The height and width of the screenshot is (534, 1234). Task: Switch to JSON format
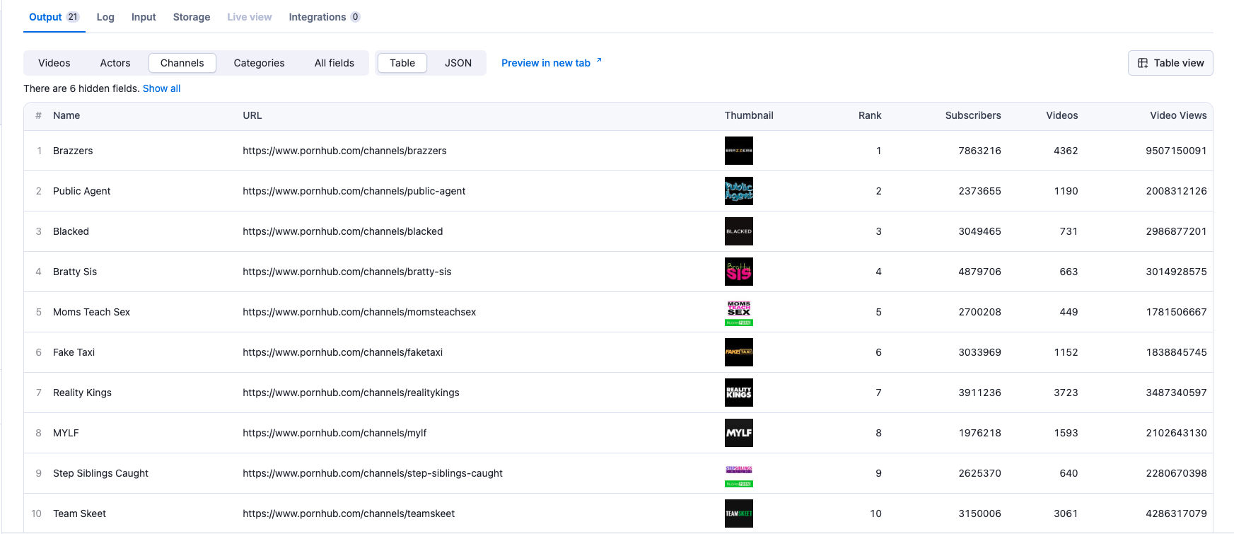pyautogui.click(x=458, y=63)
